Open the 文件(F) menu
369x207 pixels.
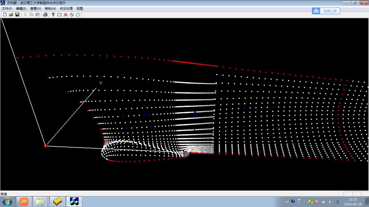pos(7,9)
